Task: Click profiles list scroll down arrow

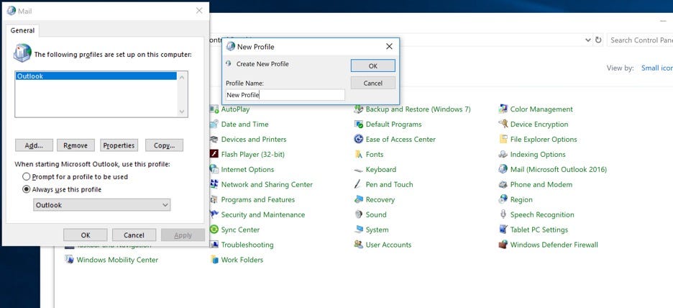Action: point(182,112)
